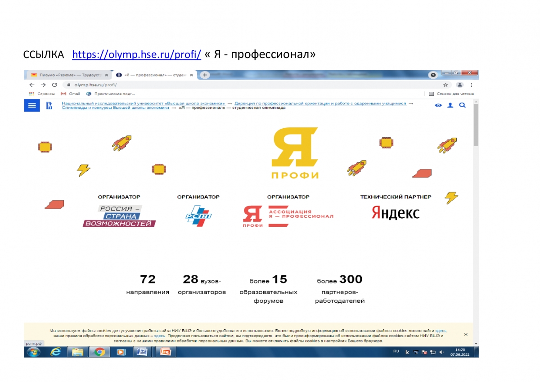Go back with browser back arrow
The height and width of the screenshot is (382, 540).
coord(31,85)
